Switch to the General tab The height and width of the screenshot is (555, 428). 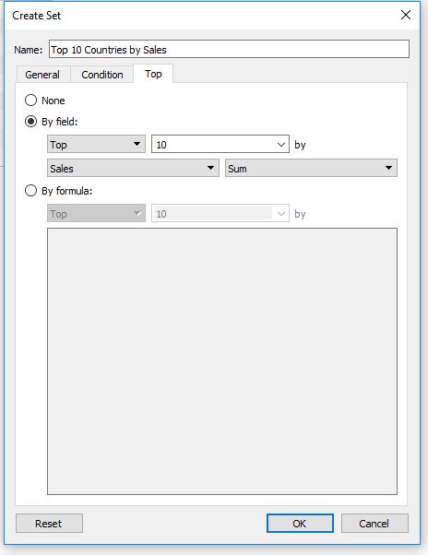[42, 75]
